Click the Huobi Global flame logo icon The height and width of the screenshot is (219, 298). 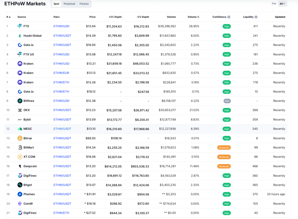(20, 35)
